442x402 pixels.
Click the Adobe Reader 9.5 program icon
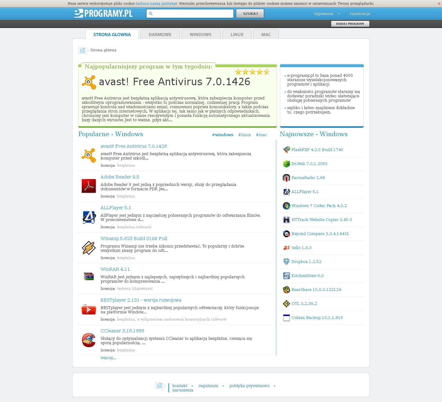click(x=89, y=186)
